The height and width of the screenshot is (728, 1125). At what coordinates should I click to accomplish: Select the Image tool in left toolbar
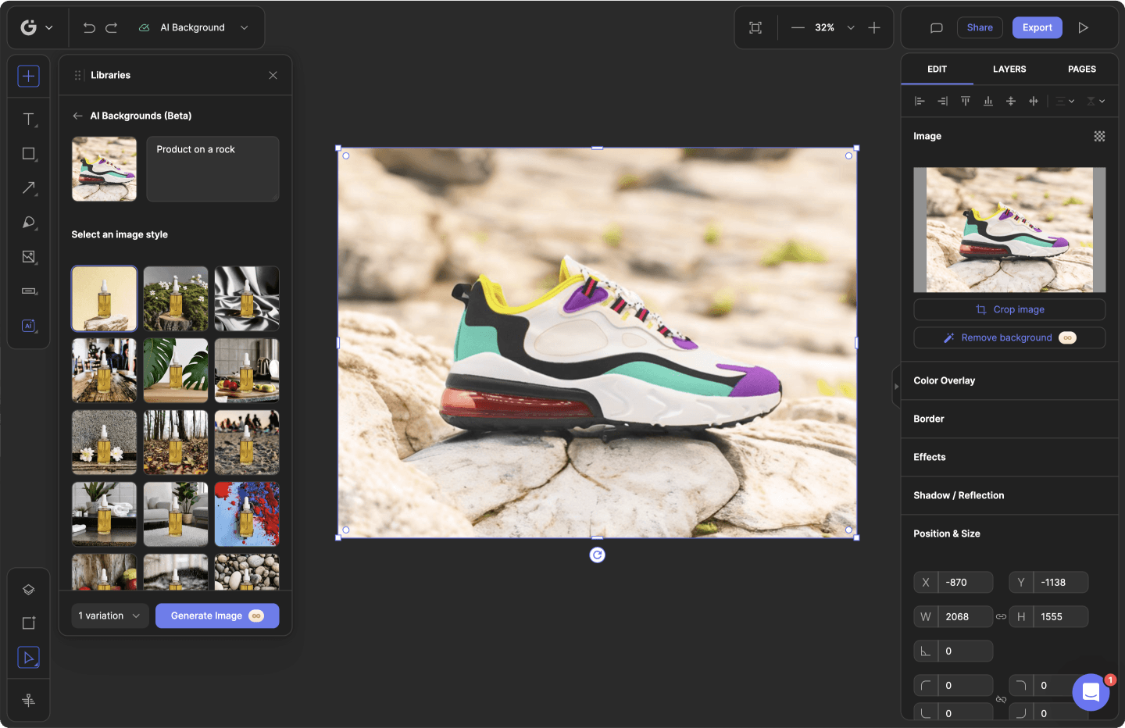pos(29,257)
